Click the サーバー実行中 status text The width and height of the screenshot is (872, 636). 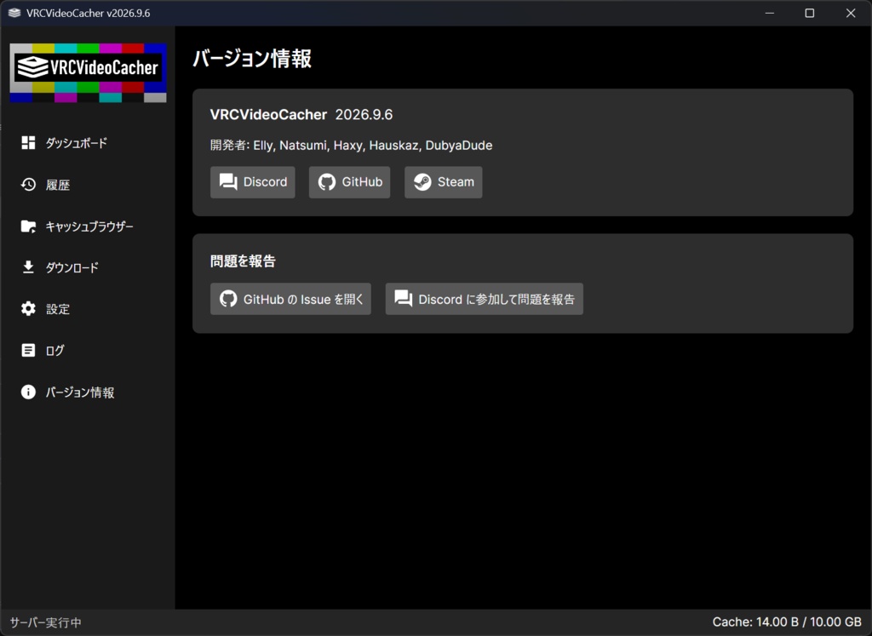click(x=46, y=622)
